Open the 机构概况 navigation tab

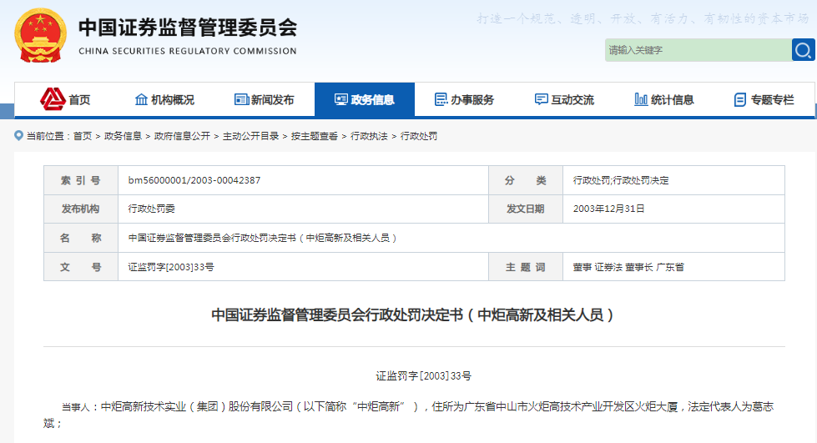[164, 99]
